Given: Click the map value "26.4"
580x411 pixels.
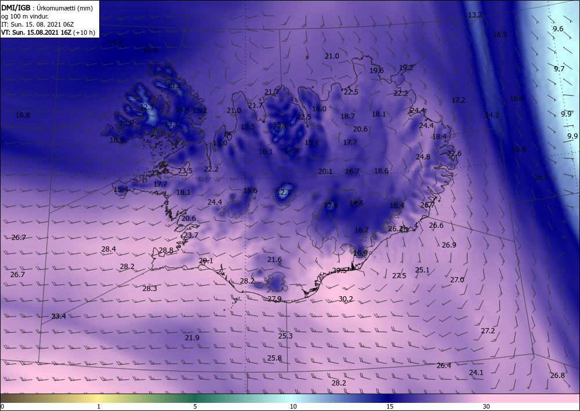Looking at the screenshot, I should point(444,366).
